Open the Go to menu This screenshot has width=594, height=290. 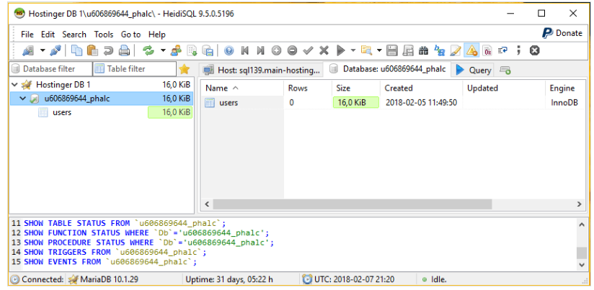point(130,35)
